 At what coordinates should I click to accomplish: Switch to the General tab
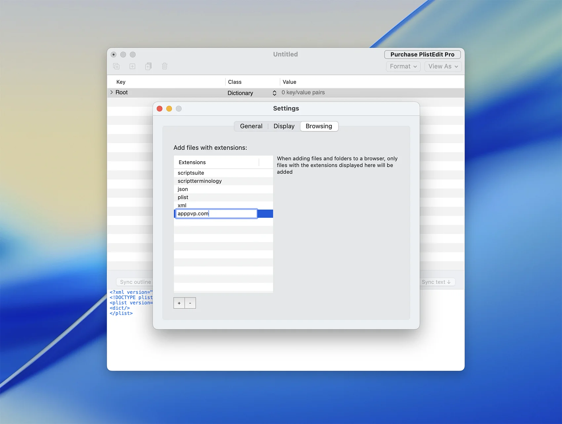[251, 126]
